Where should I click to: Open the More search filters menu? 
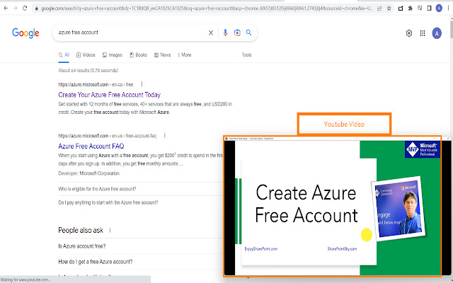[x=184, y=55]
